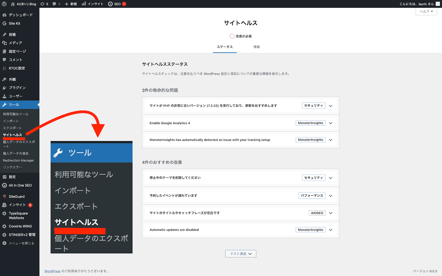The height and width of the screenshot is (276, 442).
Task: Expand Automatic updates are disabled item
Action: (x=240, y=230)
